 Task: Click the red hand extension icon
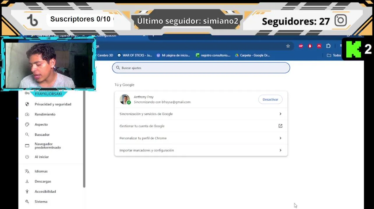pyautogui.click(x=310, y=46)
